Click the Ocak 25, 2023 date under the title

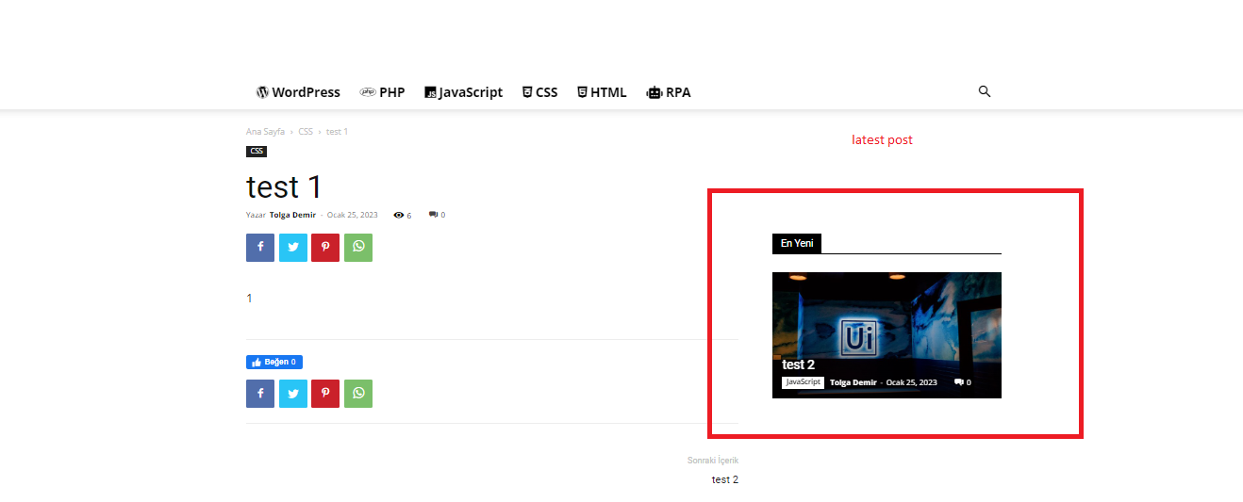point(352,215)
